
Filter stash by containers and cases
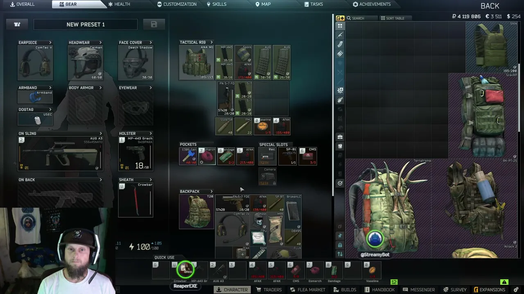point(340,137)
